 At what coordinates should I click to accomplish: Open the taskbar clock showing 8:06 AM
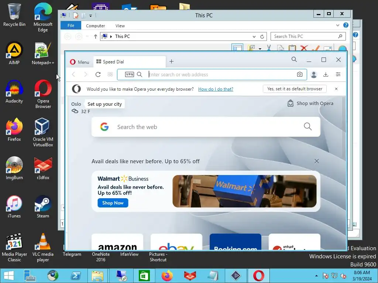[362, 276]
